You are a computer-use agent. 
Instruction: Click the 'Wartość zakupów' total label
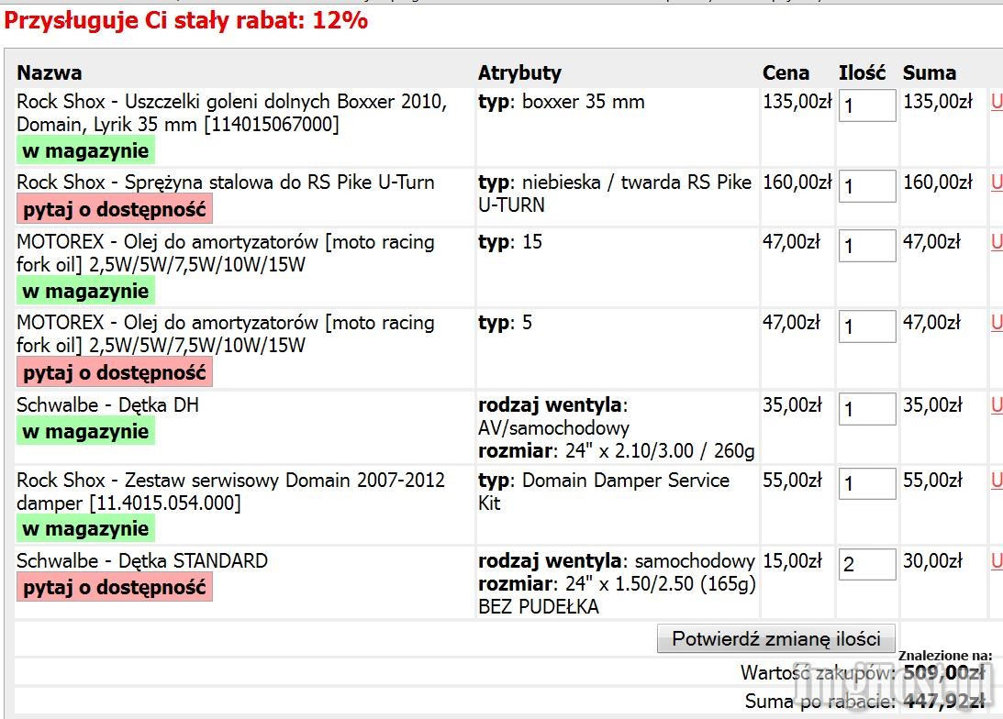coord(818,673)
